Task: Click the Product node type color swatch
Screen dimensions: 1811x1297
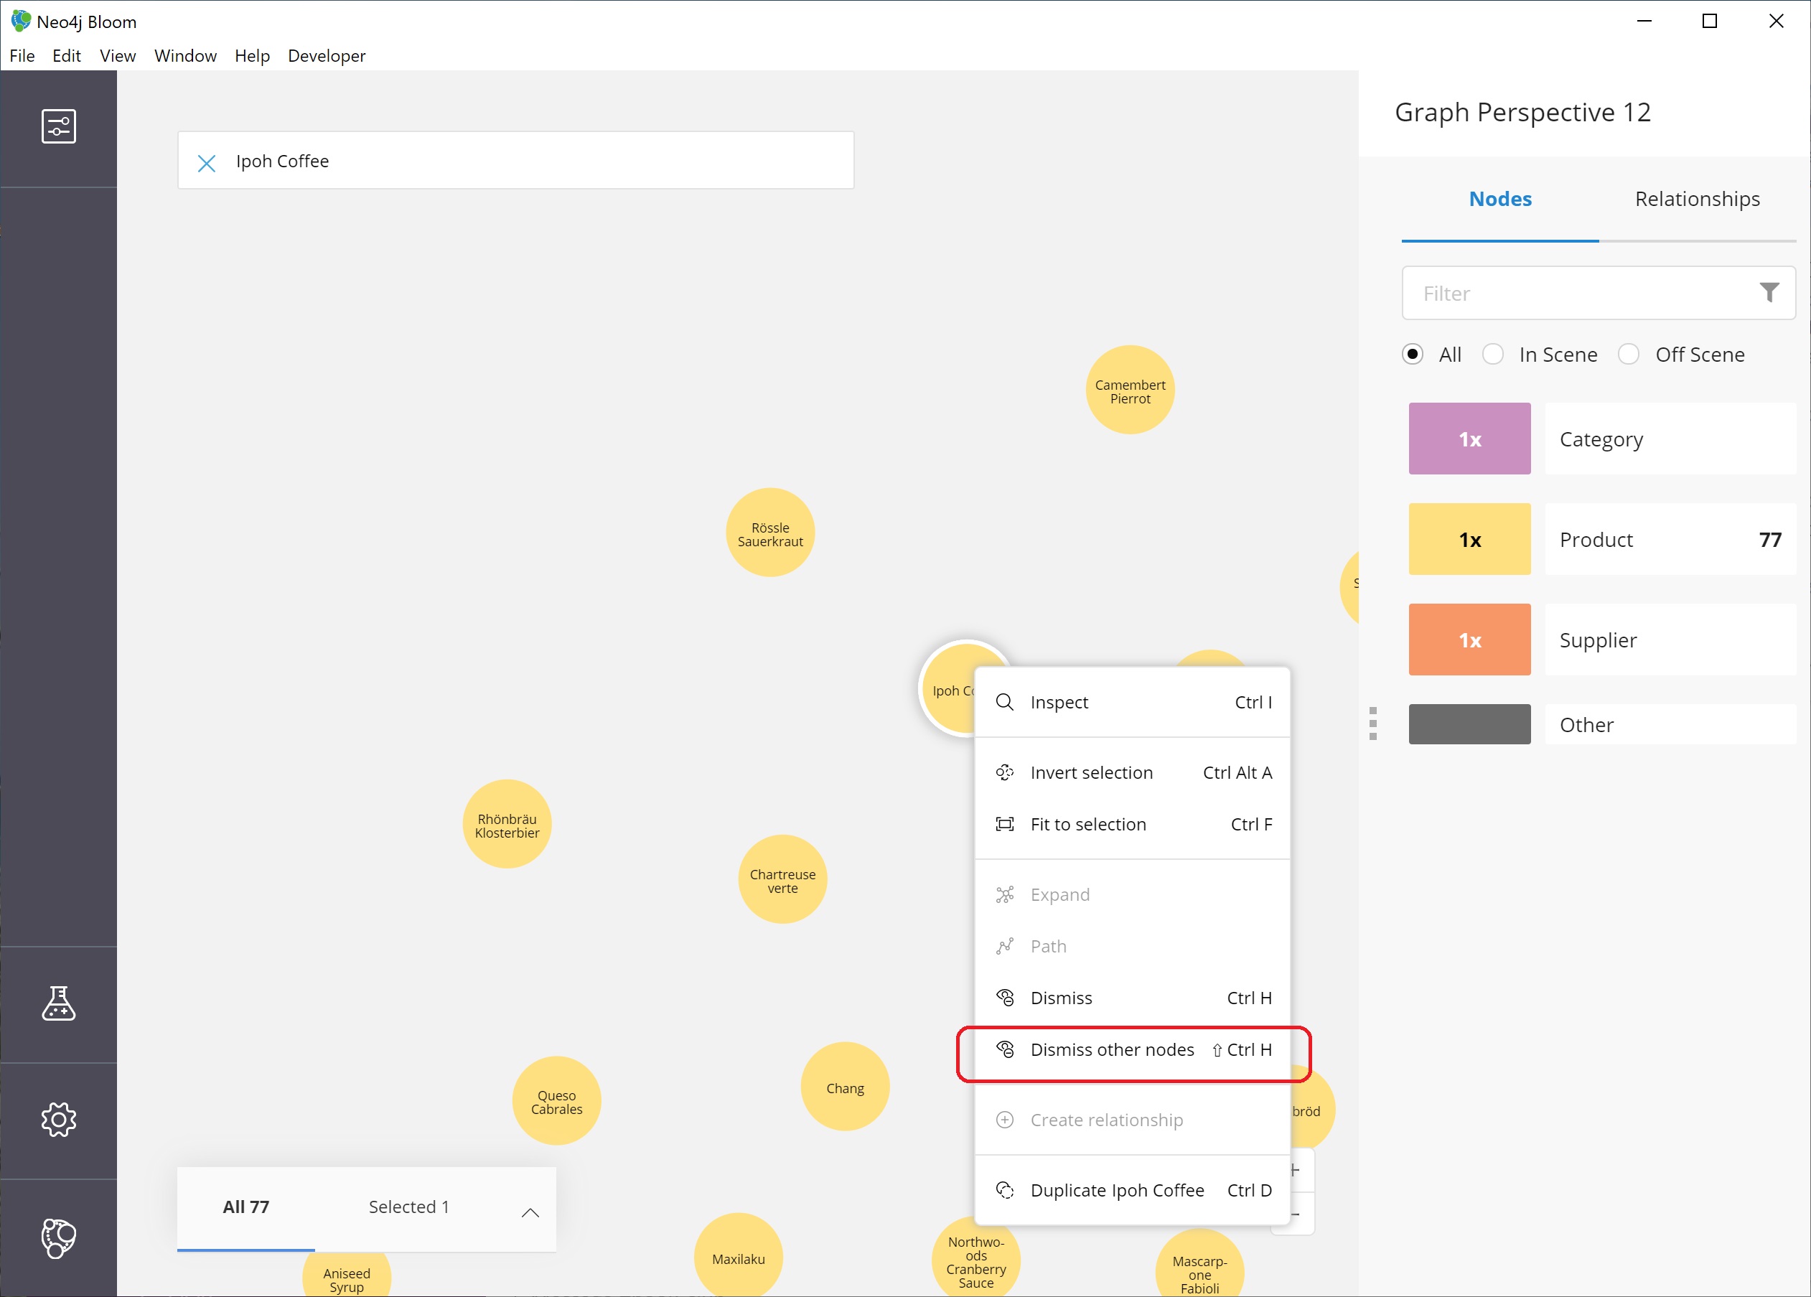Action: (1470, 539)
